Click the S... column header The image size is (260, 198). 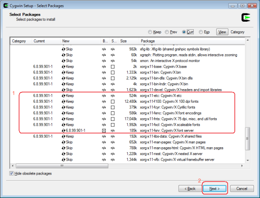coord(114,41)
